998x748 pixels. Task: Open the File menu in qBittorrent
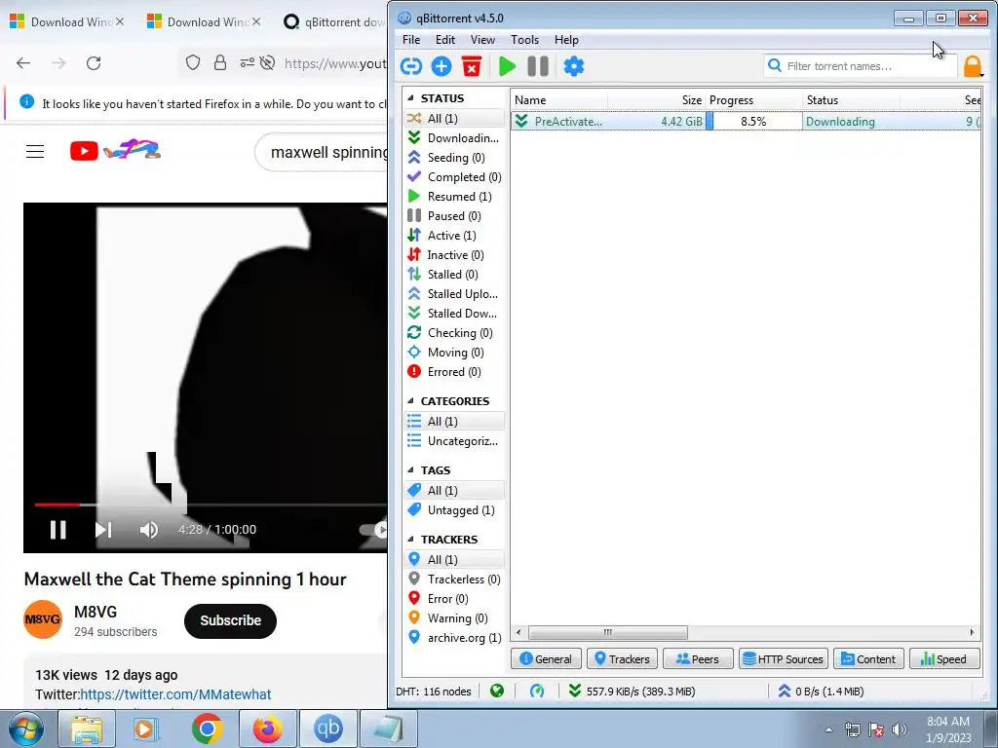coord(411,39)
